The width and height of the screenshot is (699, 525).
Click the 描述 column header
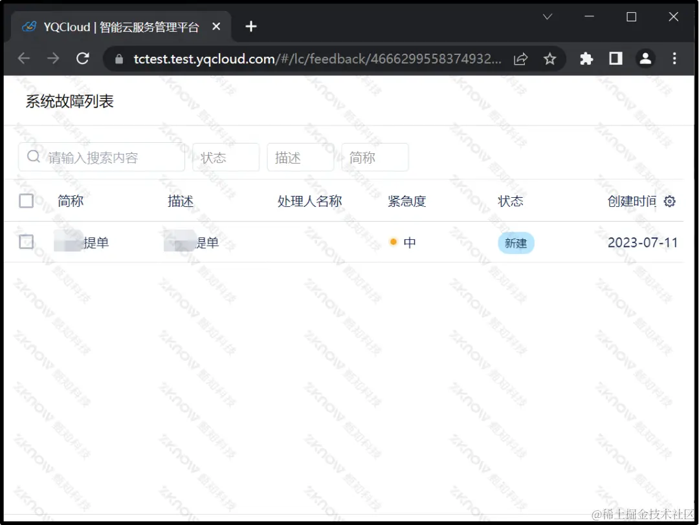tap(181, 201)
